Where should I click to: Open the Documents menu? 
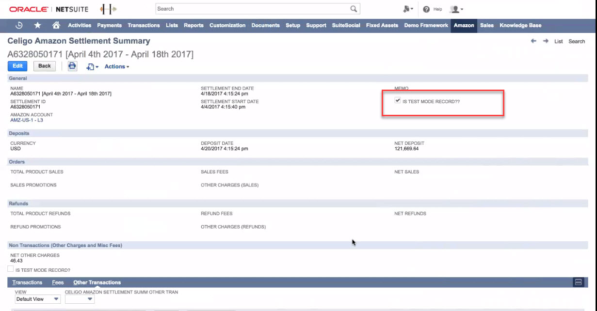pos(265,25)
